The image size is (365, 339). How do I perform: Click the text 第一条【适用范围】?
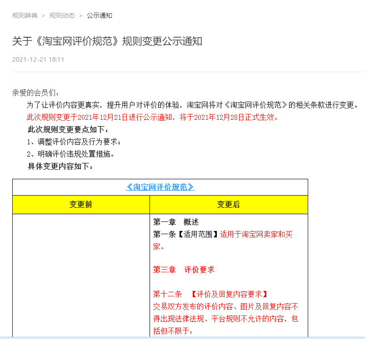(x=185, y=234)
